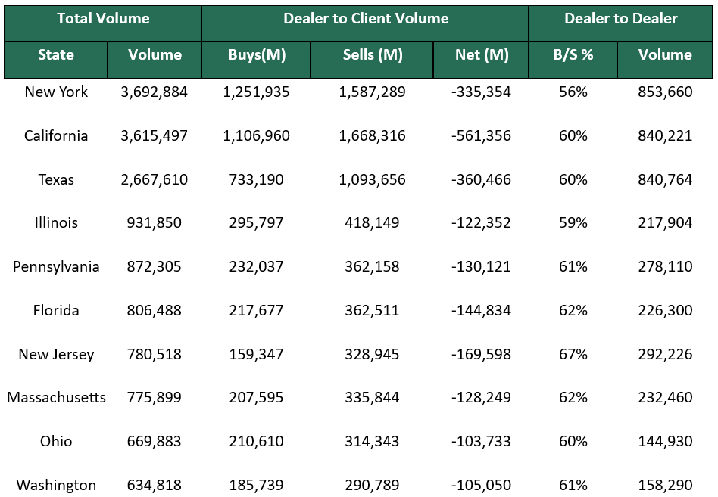Viewport: 718px width, 497px height.
Task: Select the Dealer to Client Volume header
Action: (365, 19)
